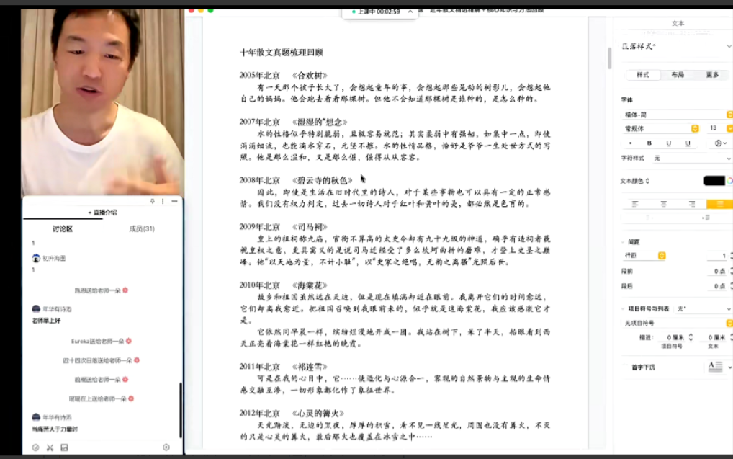The height and width of the screenshot is (459, 733).
Task: Click the scissors screenshot icon in chat
Action: 50,447
